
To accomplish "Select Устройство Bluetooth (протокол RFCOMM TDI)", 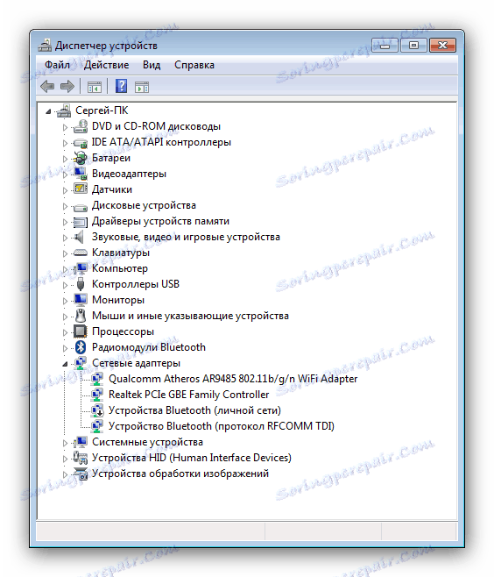I will [222, 426].
